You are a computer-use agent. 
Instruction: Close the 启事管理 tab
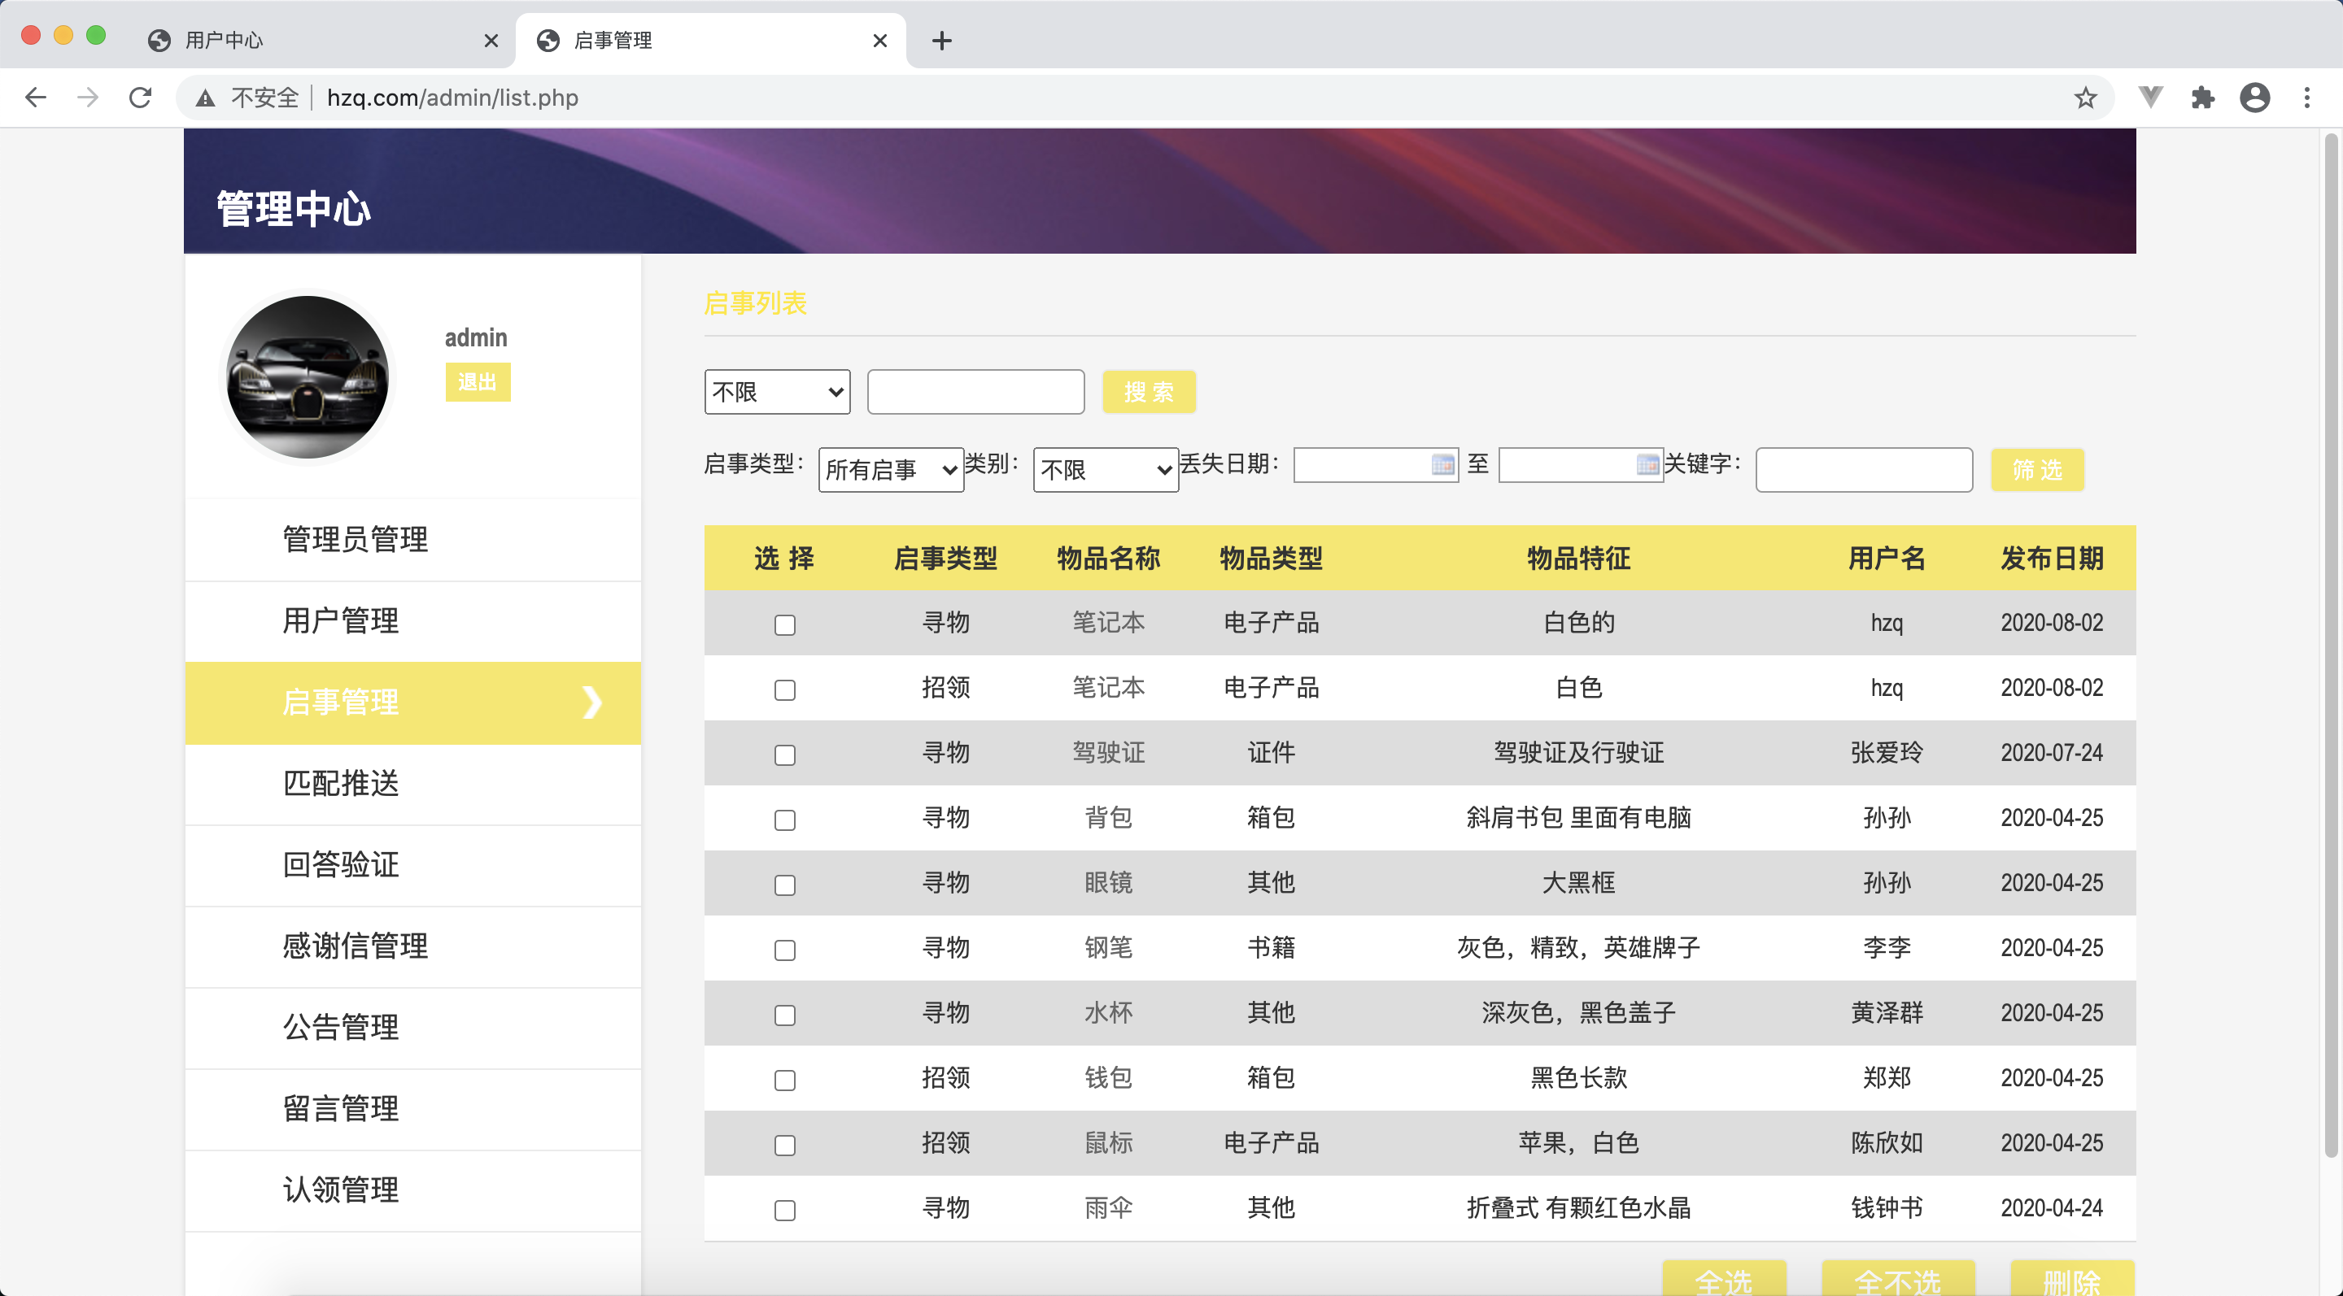point(879,40)
